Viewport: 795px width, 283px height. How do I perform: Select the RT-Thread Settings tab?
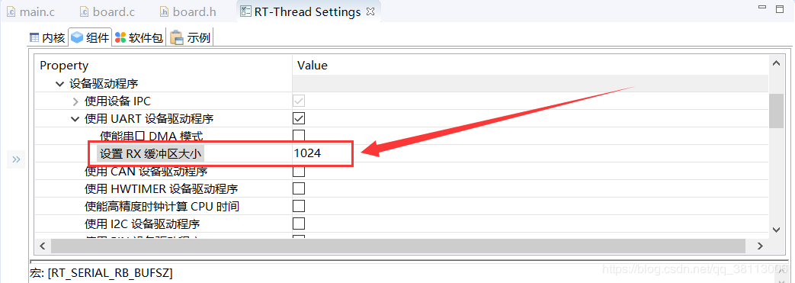[308, 11]
